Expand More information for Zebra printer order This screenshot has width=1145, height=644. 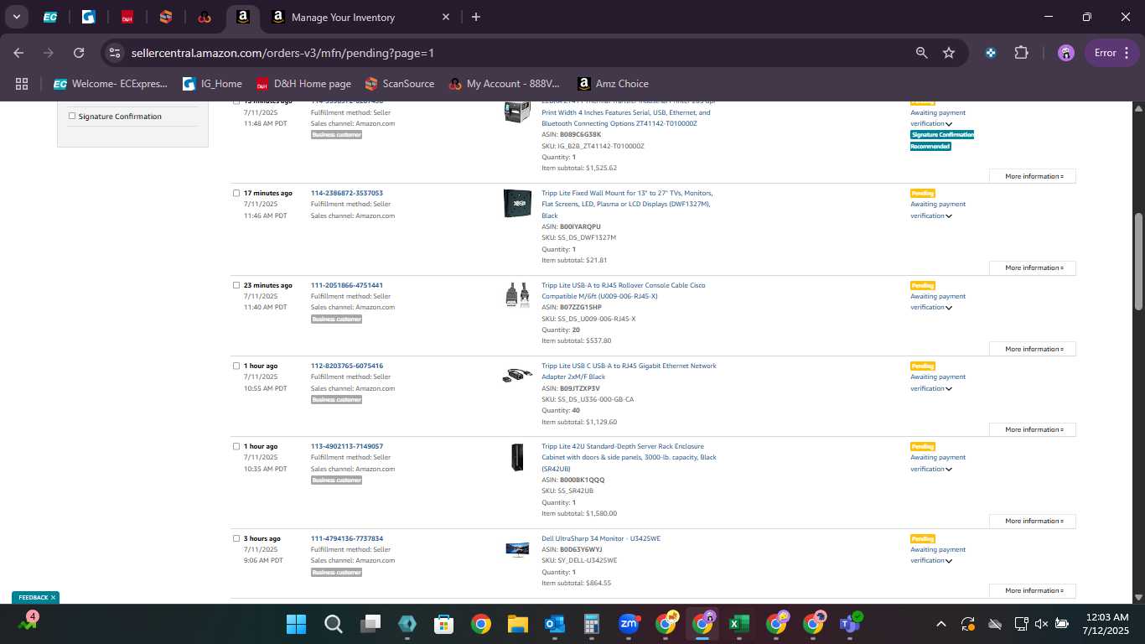[1033, 177]
